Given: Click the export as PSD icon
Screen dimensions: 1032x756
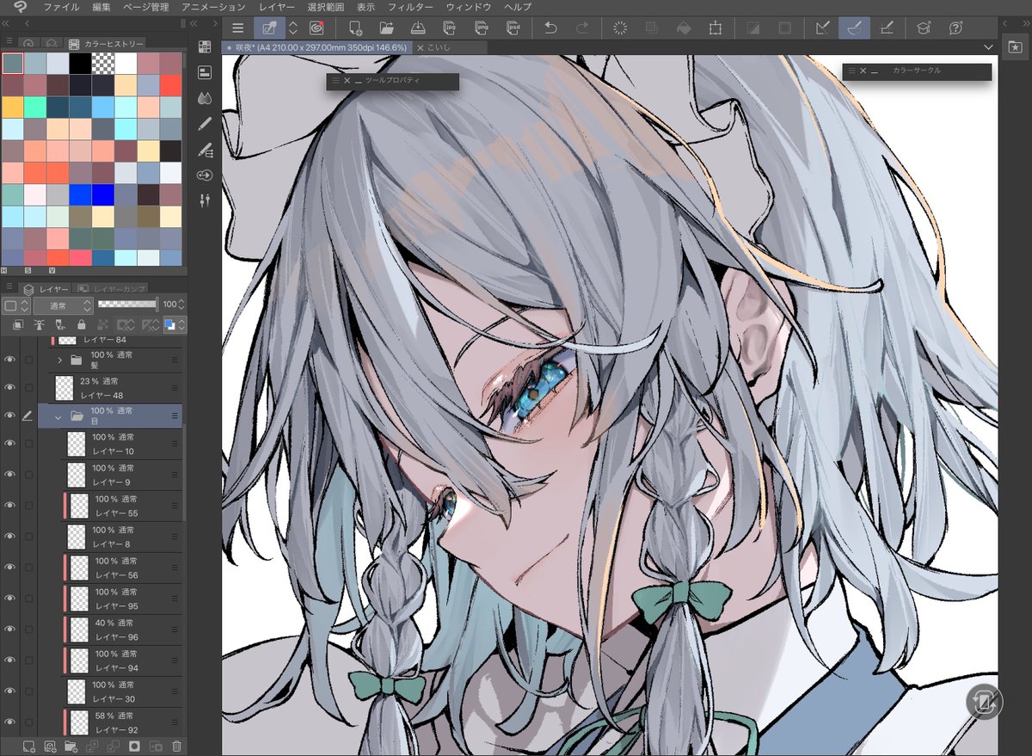Looking at the screenshot, I should (x=512, y=28).
